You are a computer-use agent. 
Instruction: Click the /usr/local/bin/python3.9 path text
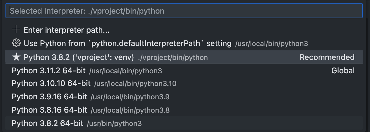130,97
